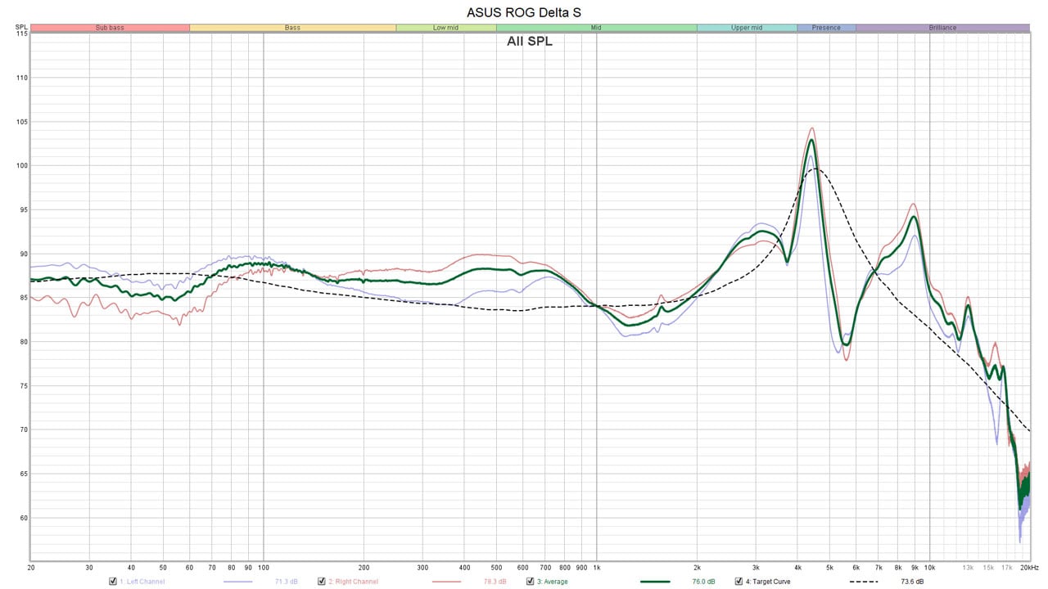The width and height of the screenshot is (1048, 589).
Task: Click the 1k frequency axis label
Action: (596, 567)
